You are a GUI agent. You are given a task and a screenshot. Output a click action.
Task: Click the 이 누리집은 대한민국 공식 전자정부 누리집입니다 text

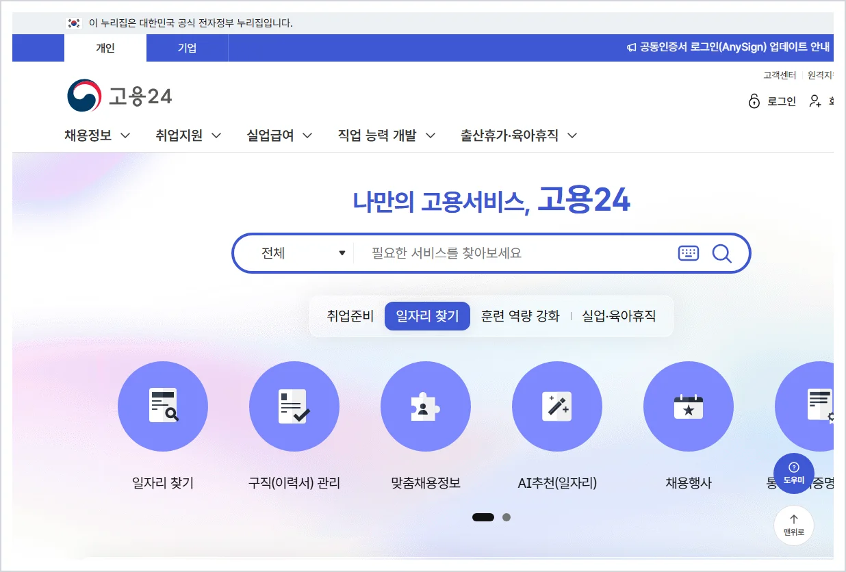(x=191, y=23)
